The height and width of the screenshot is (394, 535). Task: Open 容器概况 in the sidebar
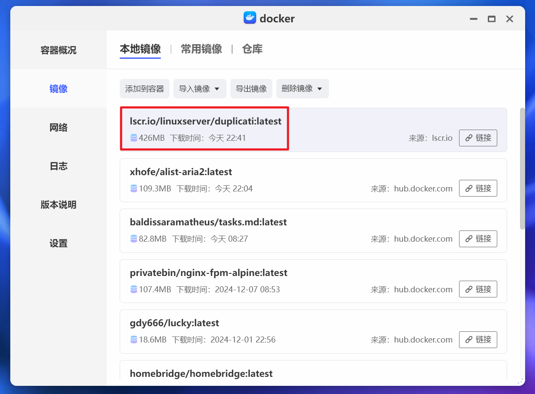(58, 50)
